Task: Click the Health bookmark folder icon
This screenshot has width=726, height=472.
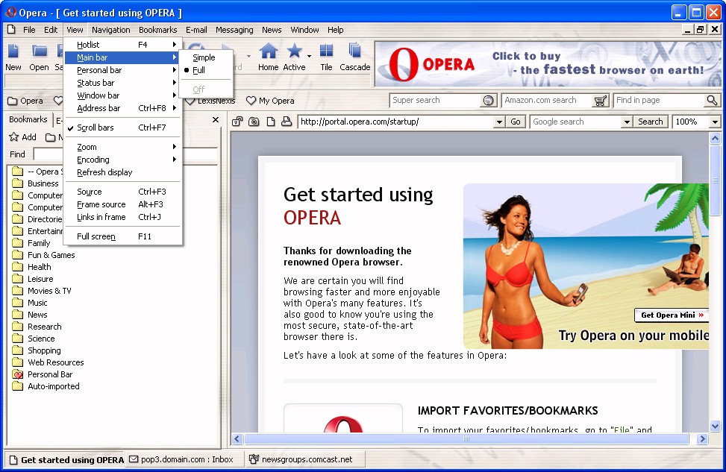Action: [18, 267]
